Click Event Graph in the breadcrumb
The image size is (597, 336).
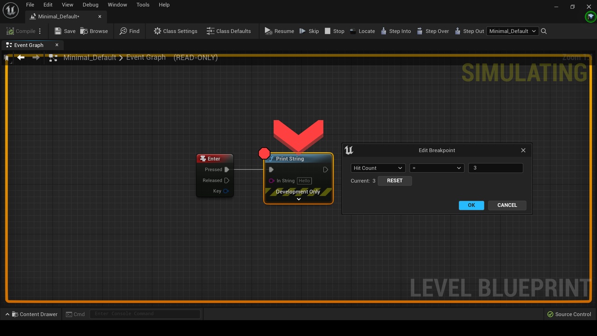pyautogui.click(x=146, y=57)
